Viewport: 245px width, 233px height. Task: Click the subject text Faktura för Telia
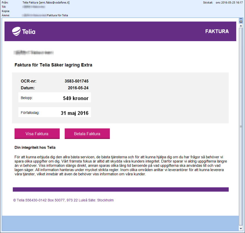(x=57, y=15)
